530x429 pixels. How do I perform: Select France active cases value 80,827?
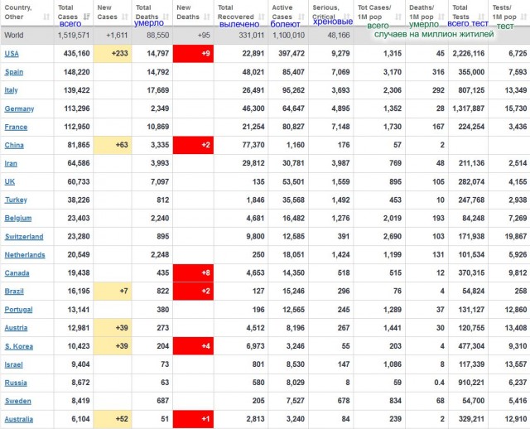coord(293,127)
